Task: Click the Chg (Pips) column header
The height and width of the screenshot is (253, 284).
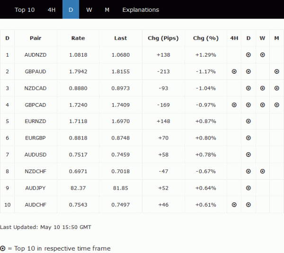Action: tap(163, 38)
